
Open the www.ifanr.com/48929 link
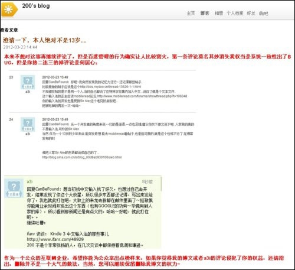55,239
